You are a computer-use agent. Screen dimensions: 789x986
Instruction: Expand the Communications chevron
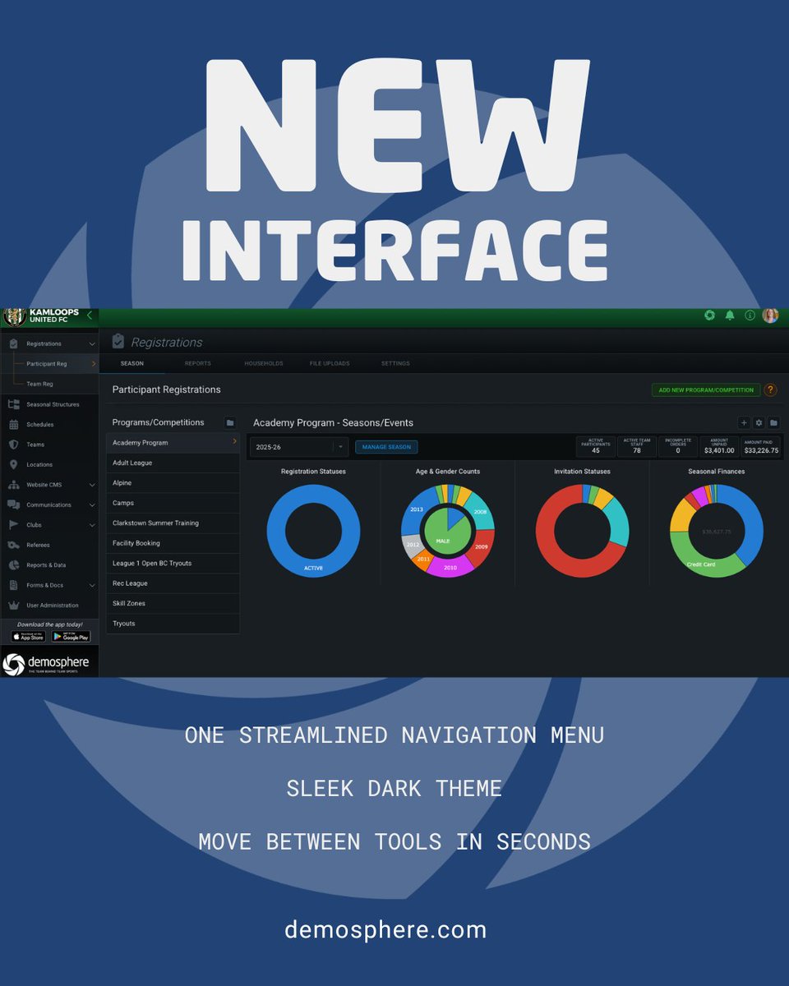tap(92, 505)
